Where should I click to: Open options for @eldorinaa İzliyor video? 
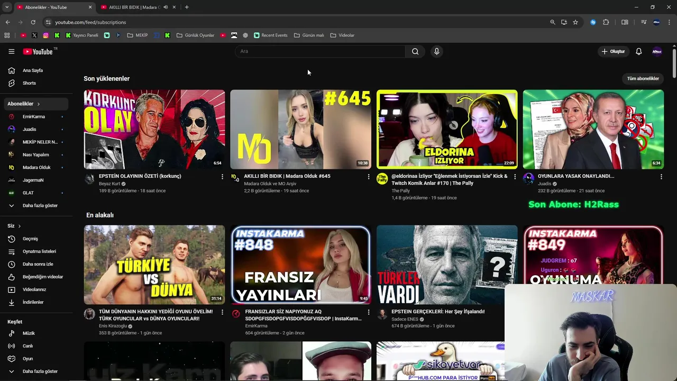pyautogui.click(x=515, y=177)
